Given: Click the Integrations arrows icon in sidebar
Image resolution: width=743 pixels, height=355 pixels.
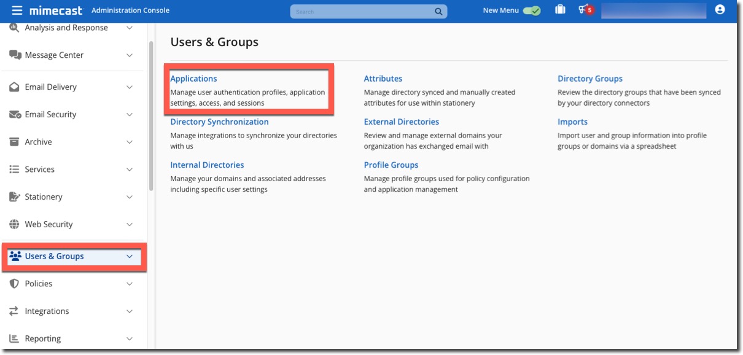Looking at the screenshot, I should tap(14, 311).
